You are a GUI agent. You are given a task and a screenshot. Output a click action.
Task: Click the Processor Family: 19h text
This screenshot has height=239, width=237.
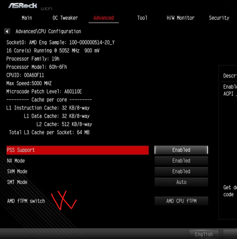point(33,59)
